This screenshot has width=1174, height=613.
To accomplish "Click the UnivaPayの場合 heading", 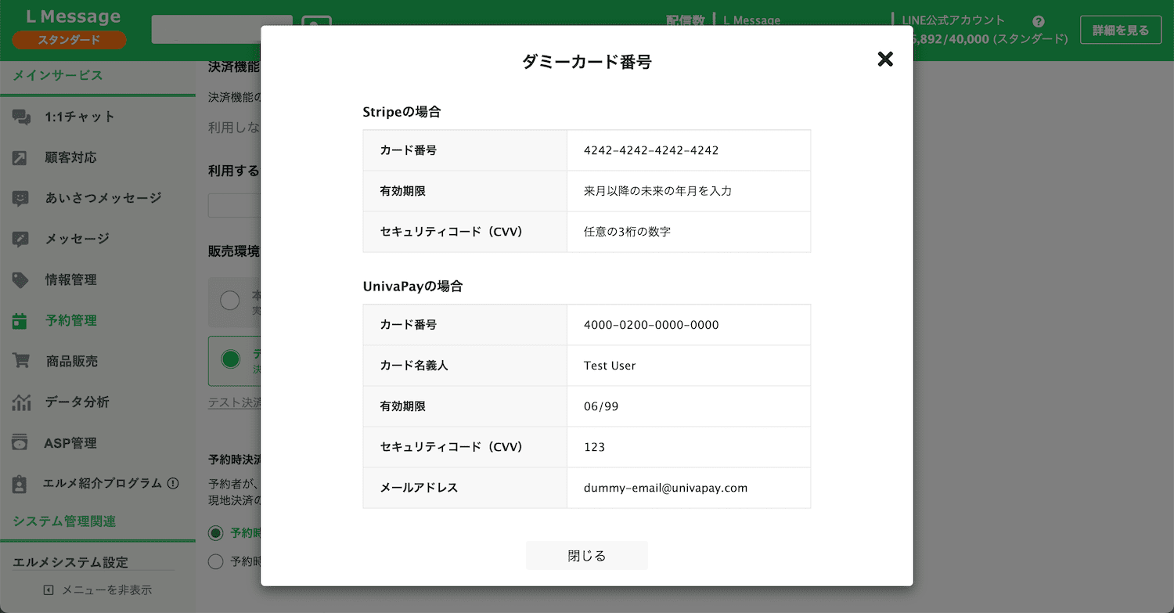I will 413,287.
